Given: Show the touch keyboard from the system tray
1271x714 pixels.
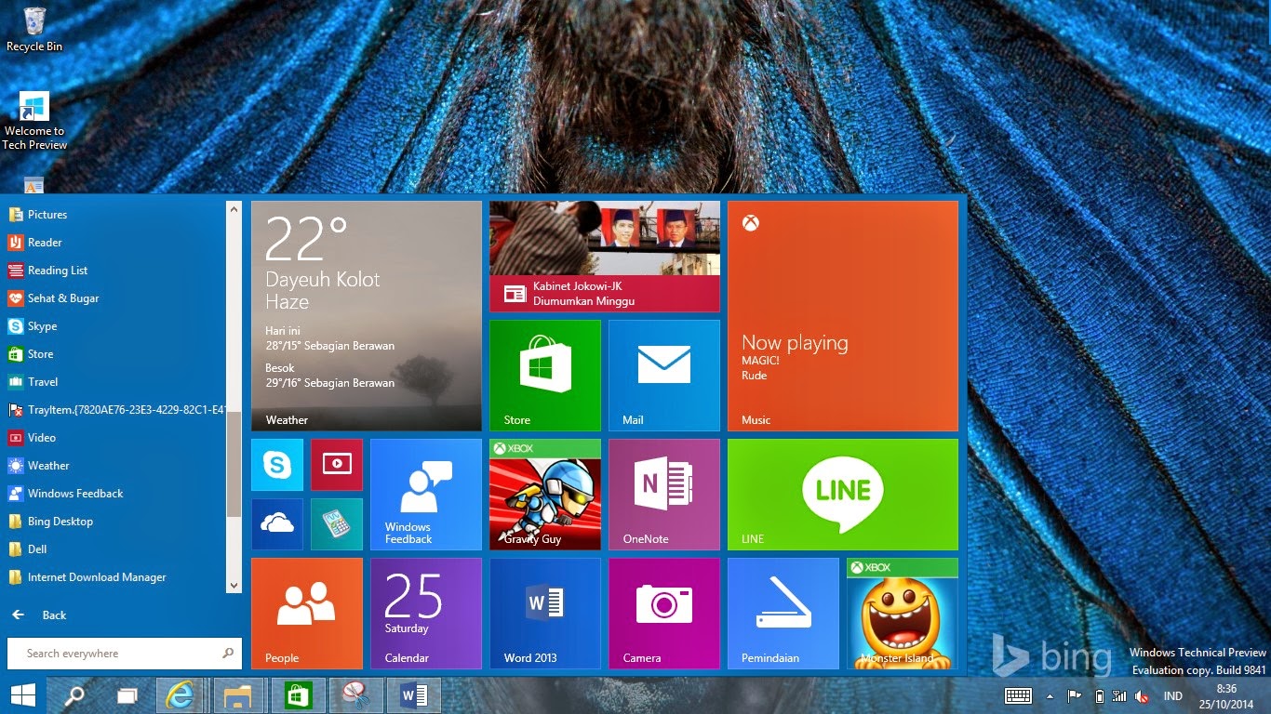Looking at the screenshot, I should coord(1018,695).
